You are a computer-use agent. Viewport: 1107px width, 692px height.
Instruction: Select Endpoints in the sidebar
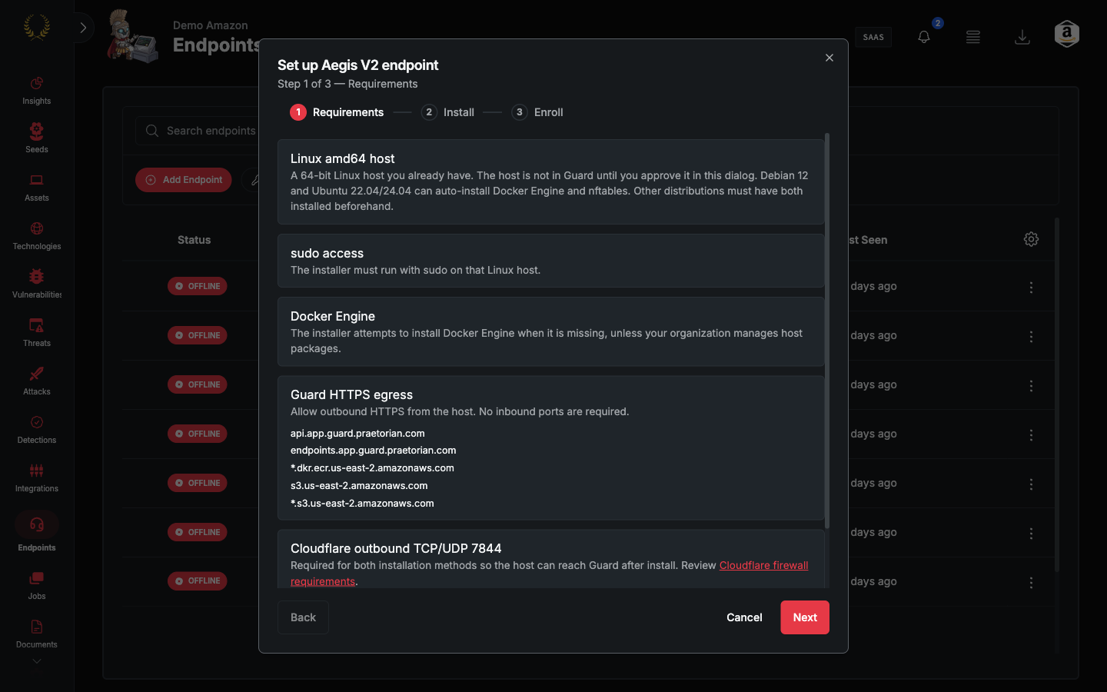36,532
